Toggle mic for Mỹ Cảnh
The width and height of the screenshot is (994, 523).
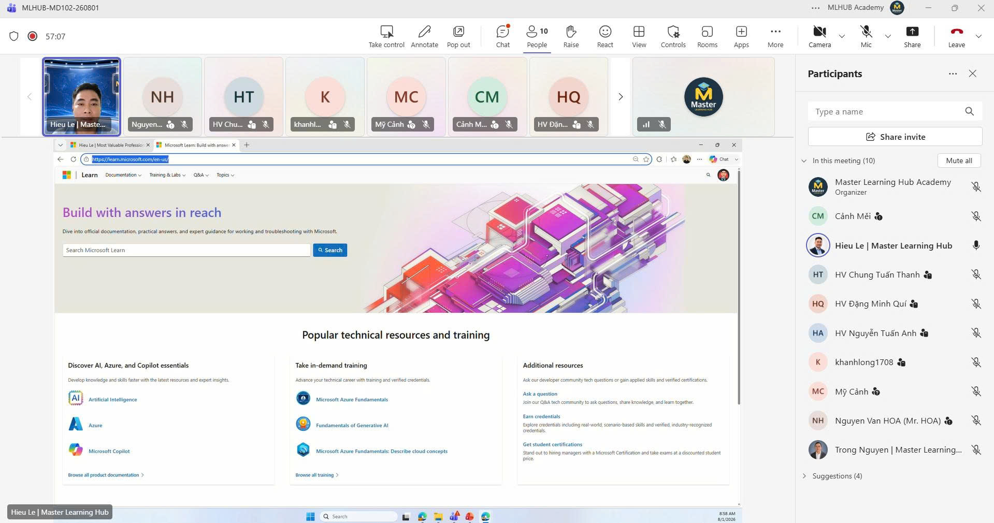[x=976, y=391]
